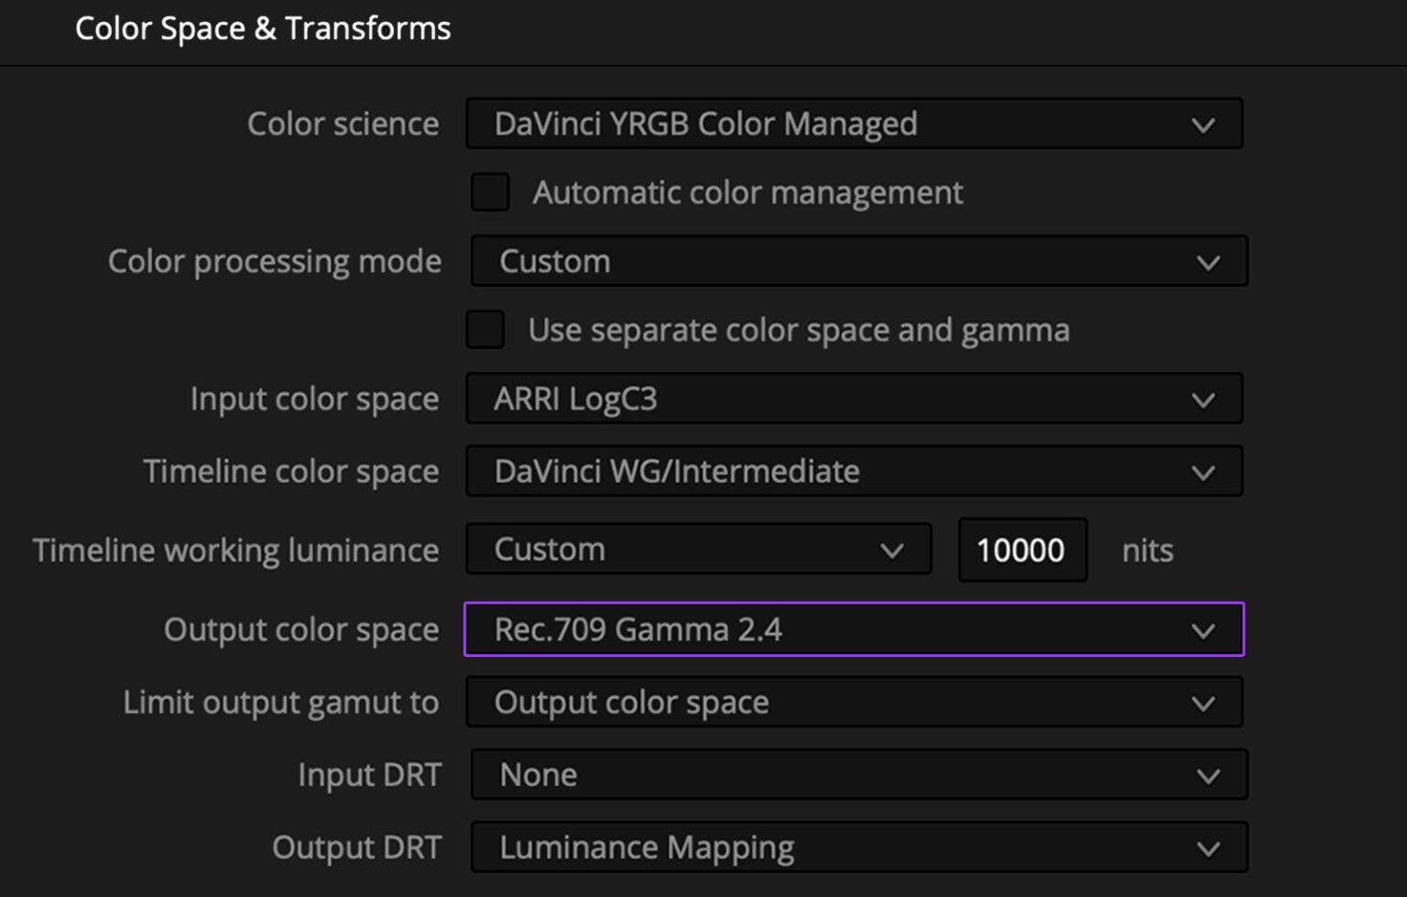Change the Limit output gamut to setting
The height and width of the screenshot is (897, 1407).
click(x=852, y=702)
